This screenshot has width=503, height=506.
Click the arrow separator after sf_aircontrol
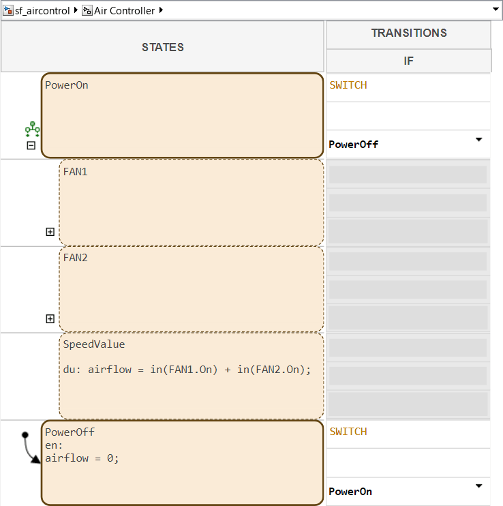(x=76, y=11)
